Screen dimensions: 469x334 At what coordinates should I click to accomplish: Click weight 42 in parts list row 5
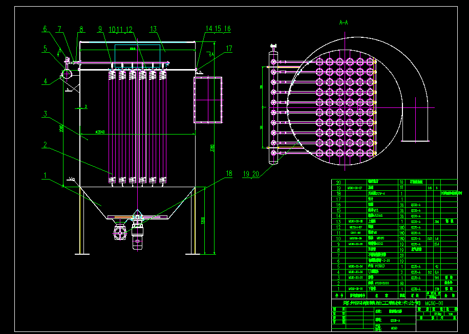point(437,266)
